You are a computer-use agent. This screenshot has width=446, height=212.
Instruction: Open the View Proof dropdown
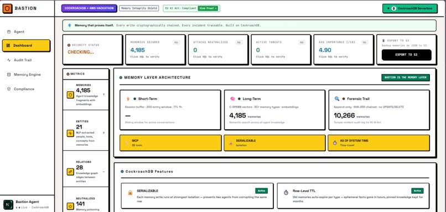point(208,8)
